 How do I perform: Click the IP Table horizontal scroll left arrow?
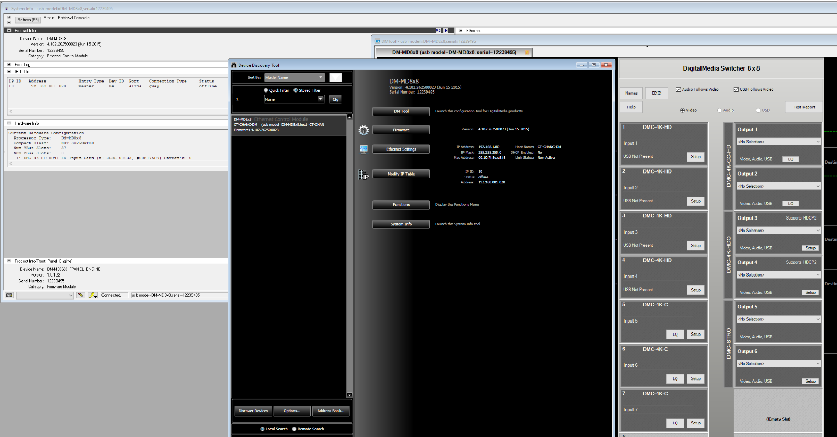[10, 111]
